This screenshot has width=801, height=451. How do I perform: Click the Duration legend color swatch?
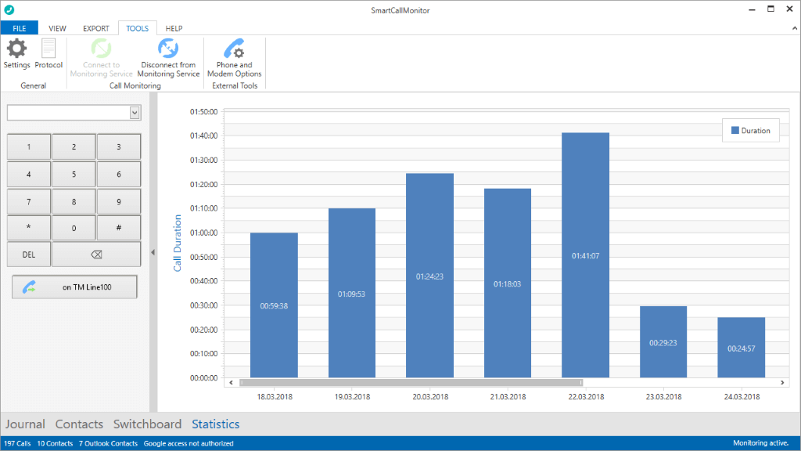[735, 131]
